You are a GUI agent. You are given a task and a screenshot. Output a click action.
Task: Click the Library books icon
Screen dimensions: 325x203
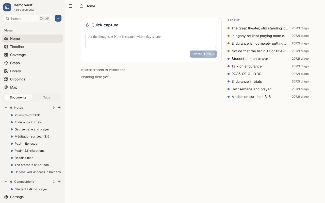pyautogui.click(x=6, y=71)
